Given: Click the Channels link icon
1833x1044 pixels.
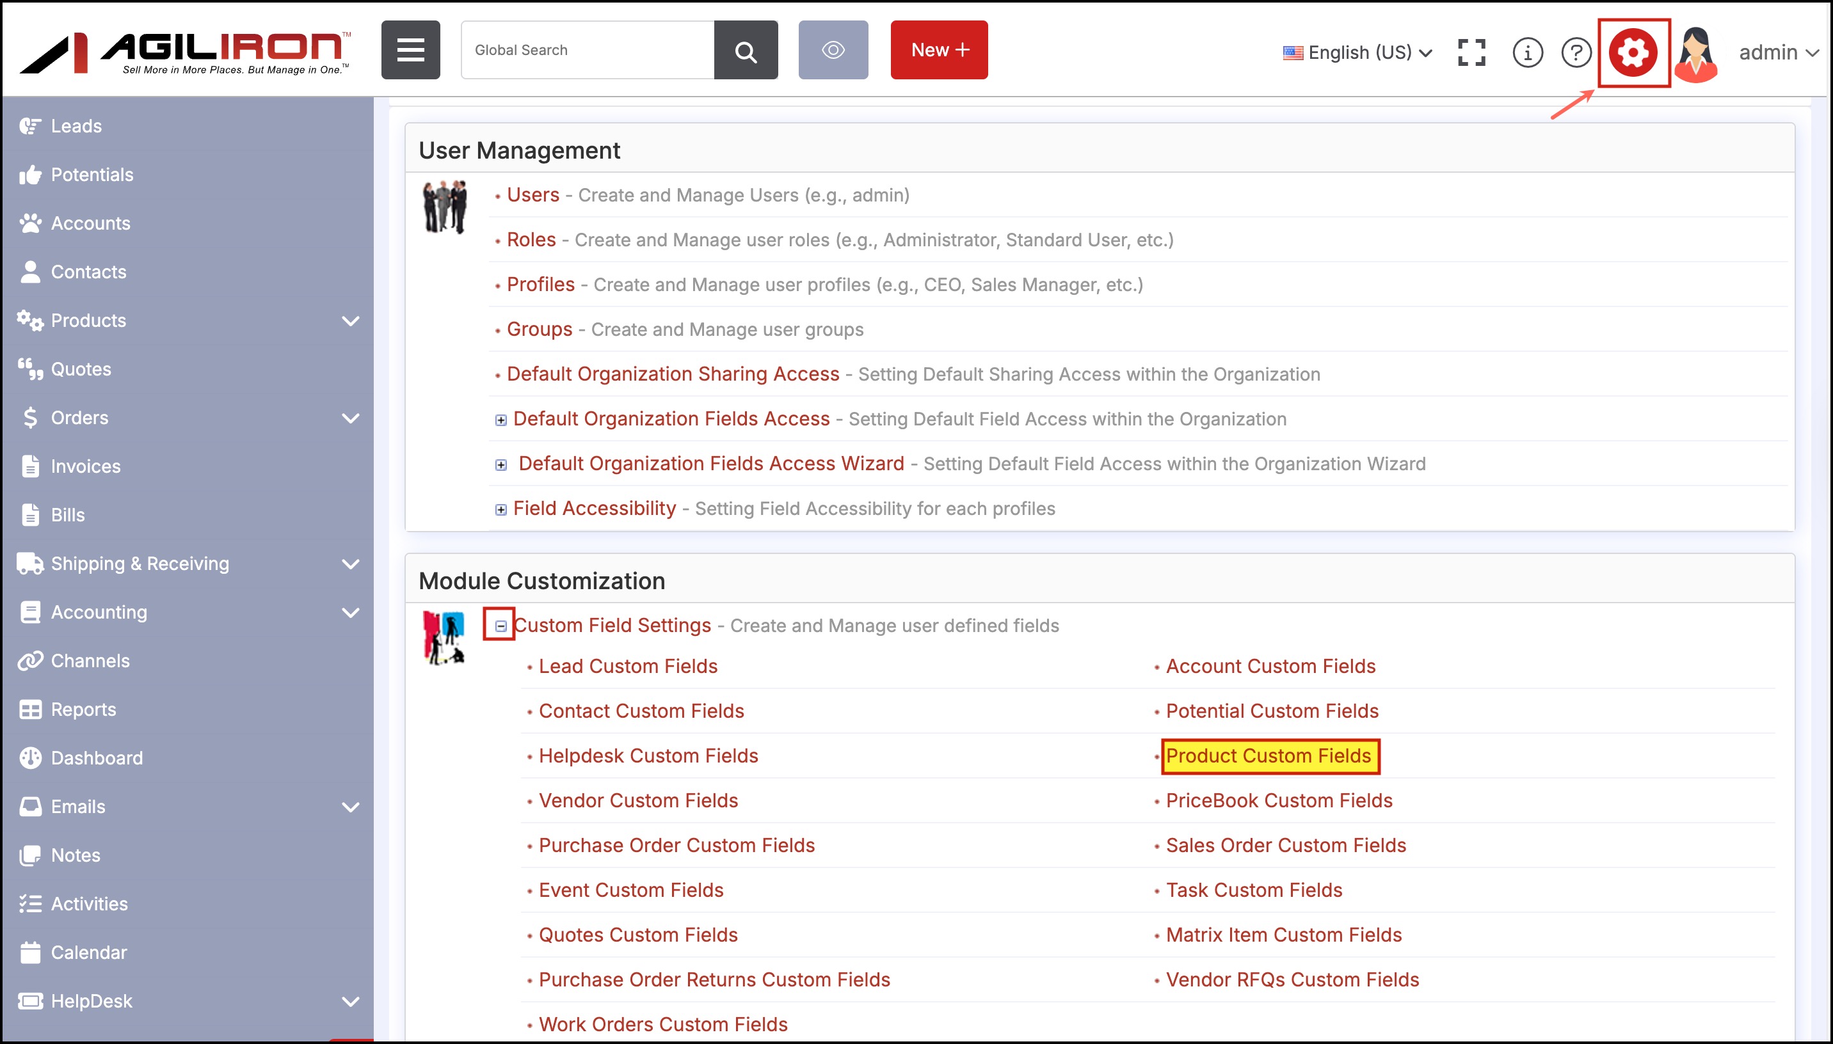Looking at the screenshot, I should (30, 661).
